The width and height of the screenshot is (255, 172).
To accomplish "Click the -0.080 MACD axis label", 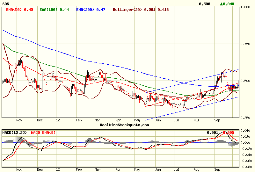I will click(x=245, y=167).
